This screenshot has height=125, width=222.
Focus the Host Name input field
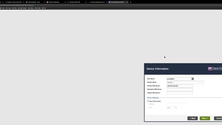[179, 79]
